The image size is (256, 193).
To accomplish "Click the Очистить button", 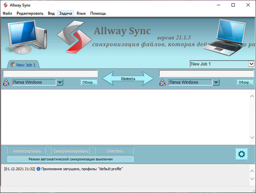I will coord(114,151).
